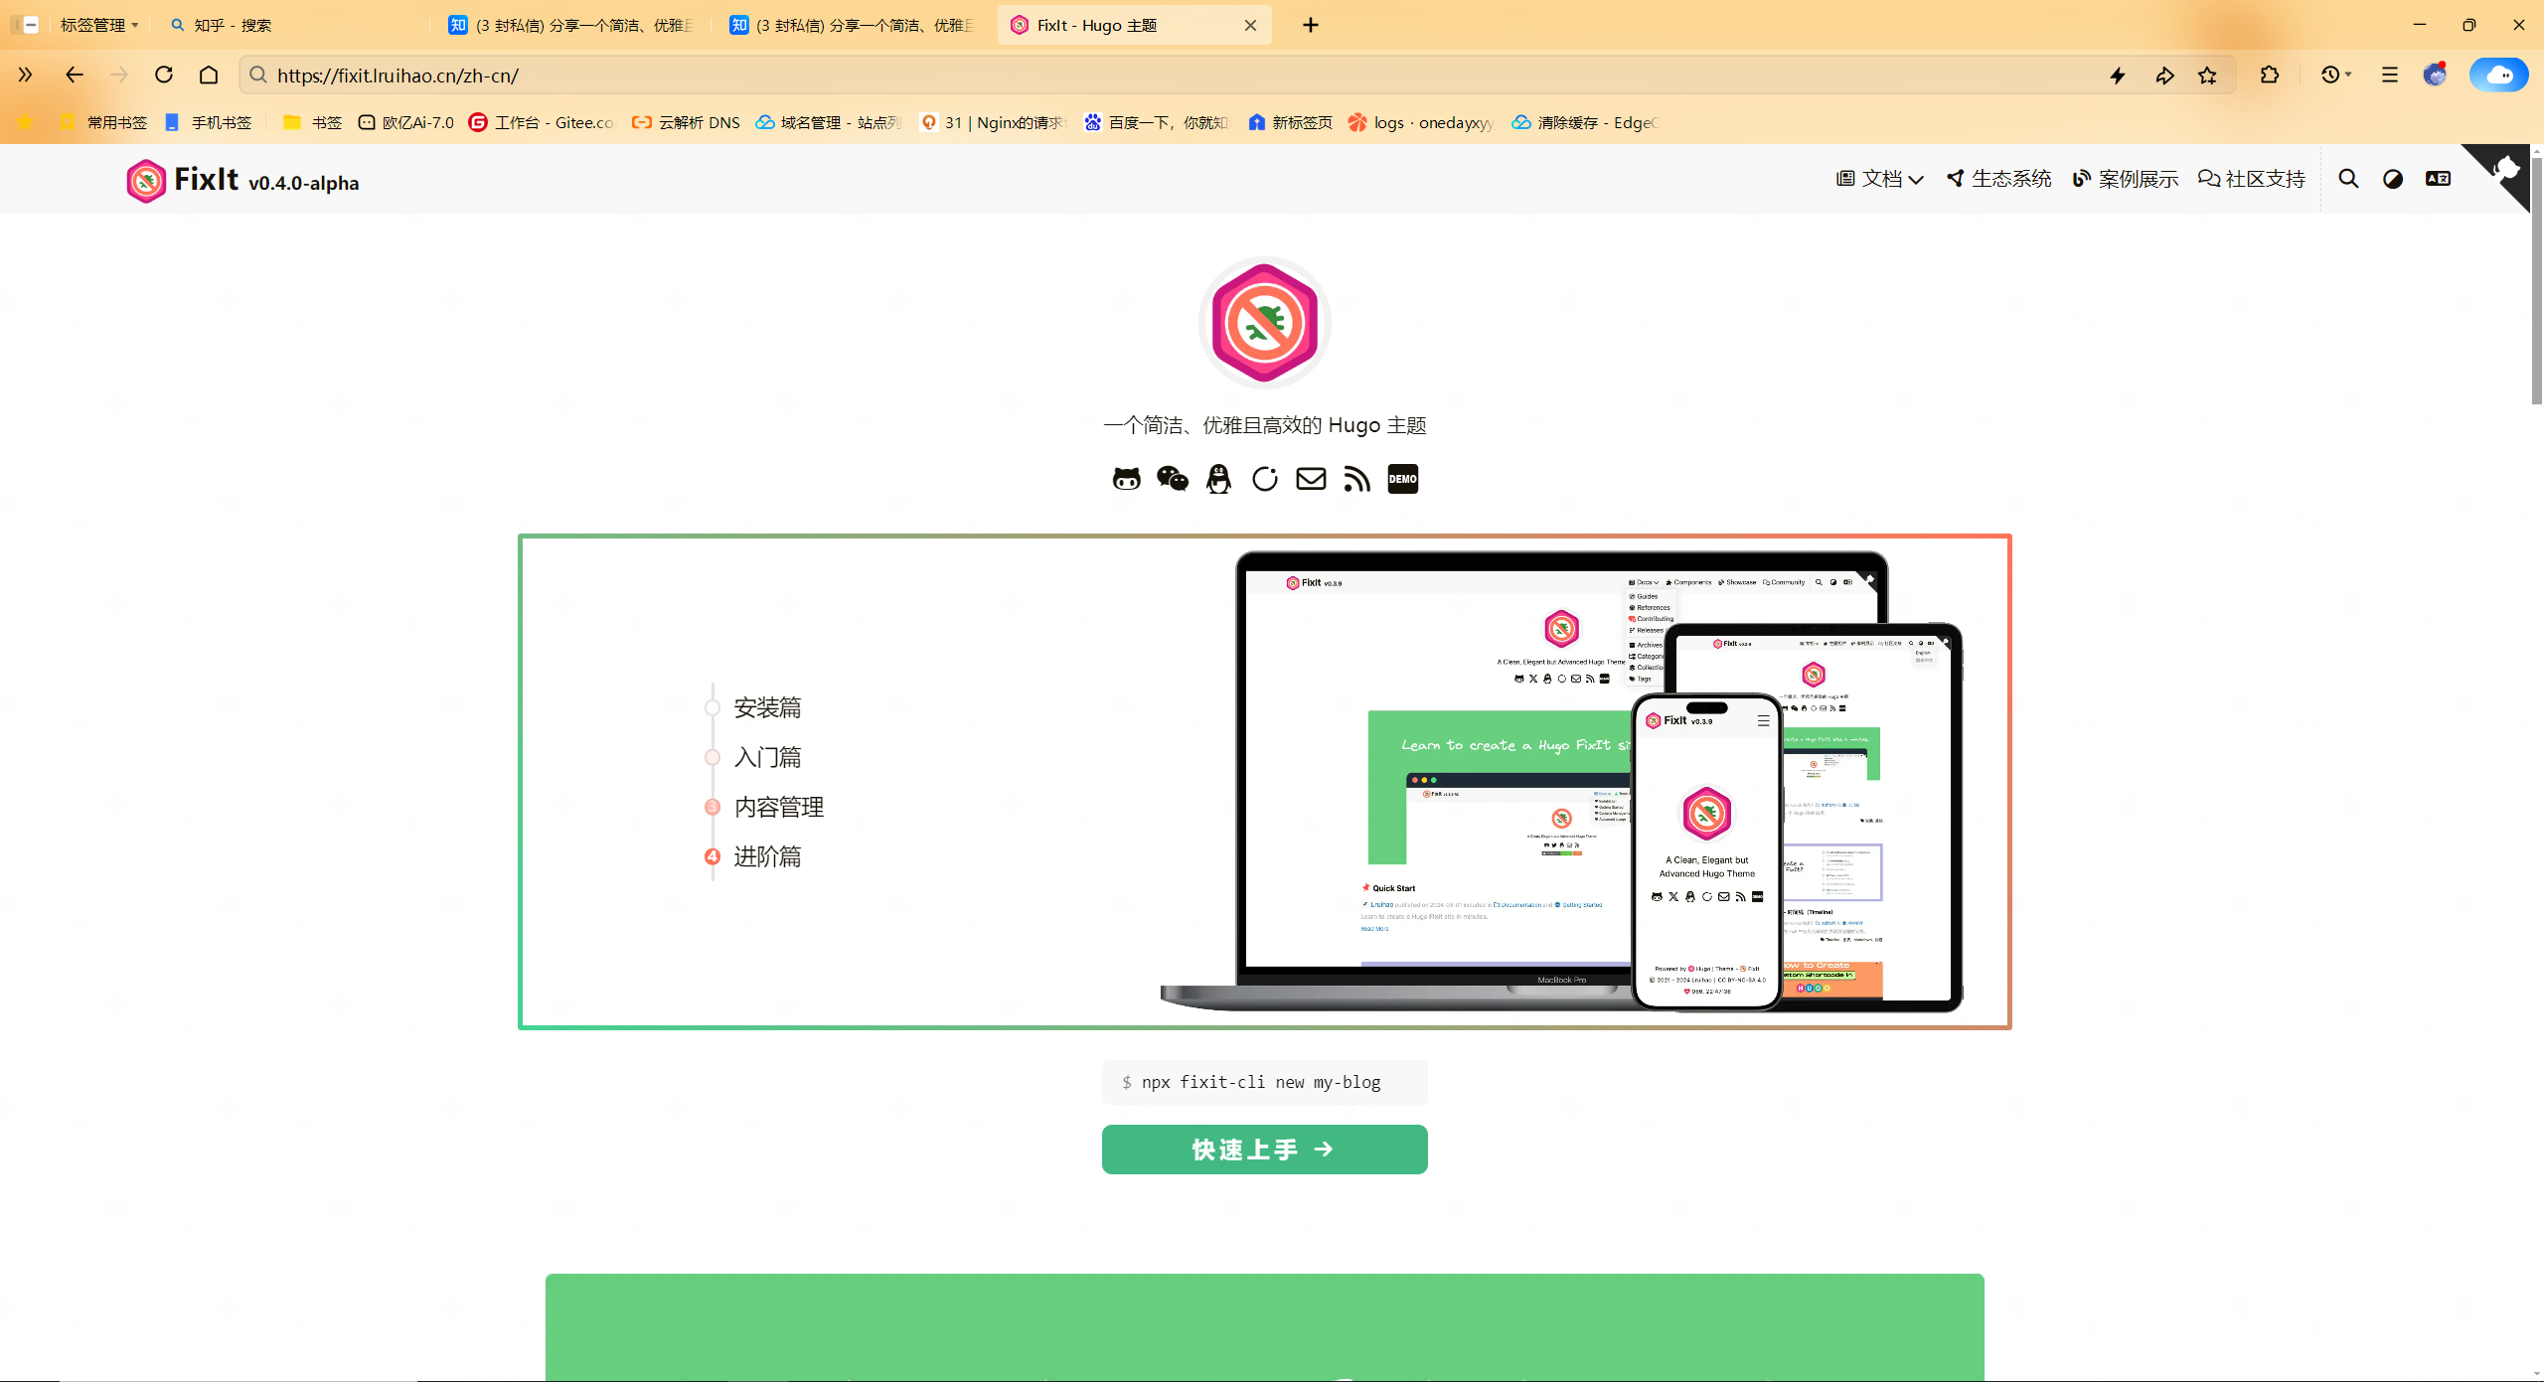
Task: Click the lightning speed mode icon
Action: 2118,76
